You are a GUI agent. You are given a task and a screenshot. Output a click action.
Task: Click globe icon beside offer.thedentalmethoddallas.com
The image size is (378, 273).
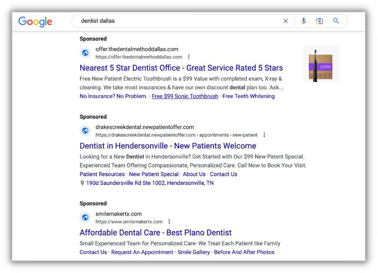pos(85,53)
